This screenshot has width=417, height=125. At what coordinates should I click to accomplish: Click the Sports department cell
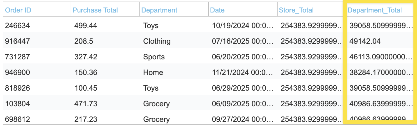click(154, 57)
